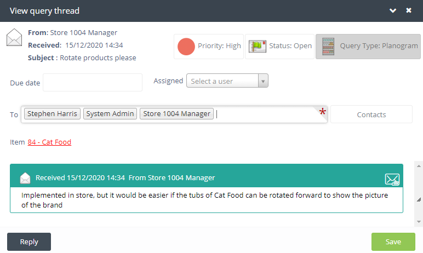The width and height of the screenshot is (423, 253).
Task: Click the reply envelope icon in message header
Action: pyautogui.click(x=392, y=179)
